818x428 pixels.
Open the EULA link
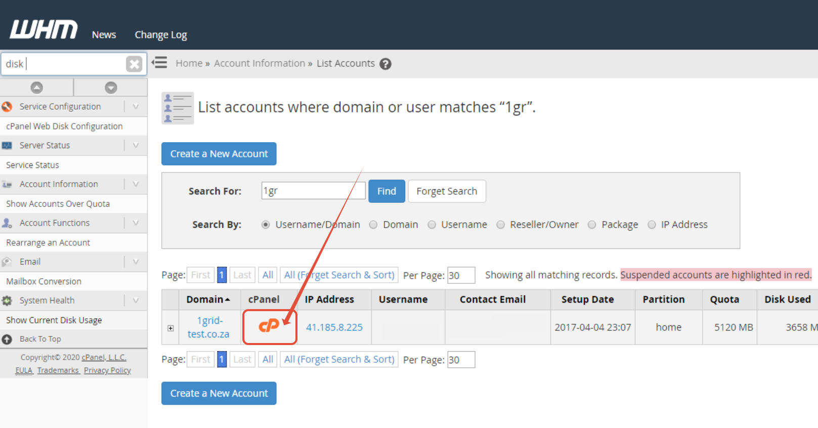(24, 370)
